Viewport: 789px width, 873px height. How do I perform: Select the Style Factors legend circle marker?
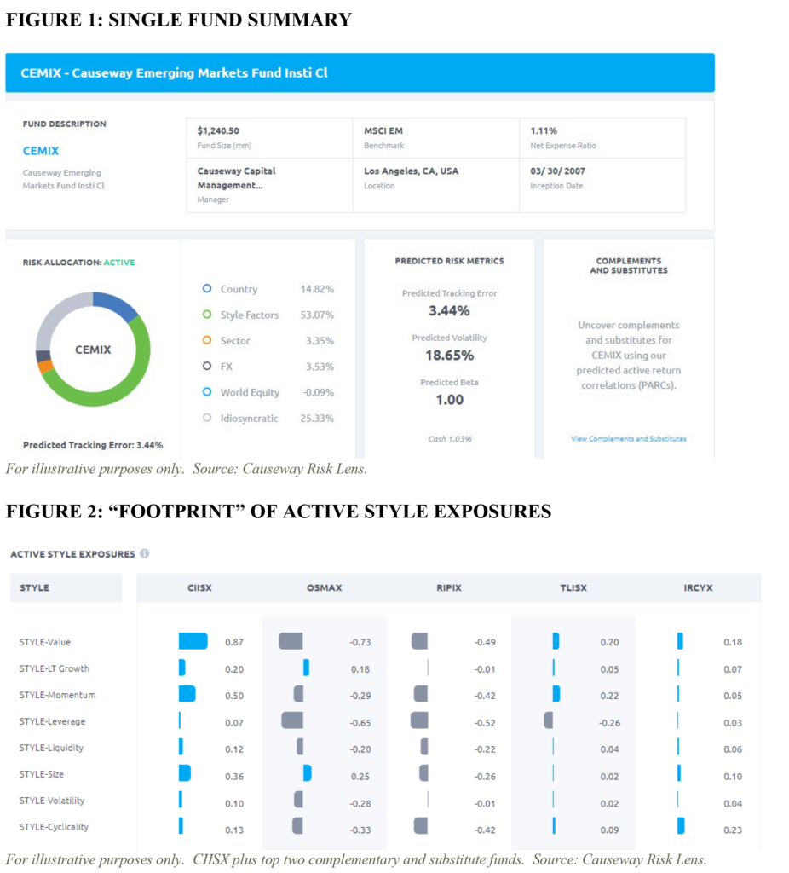click(207, 315)
